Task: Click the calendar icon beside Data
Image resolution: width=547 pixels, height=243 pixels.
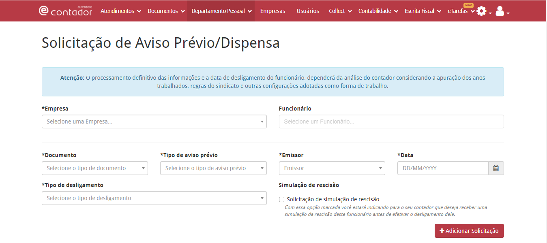Action: tap(496, 168)
